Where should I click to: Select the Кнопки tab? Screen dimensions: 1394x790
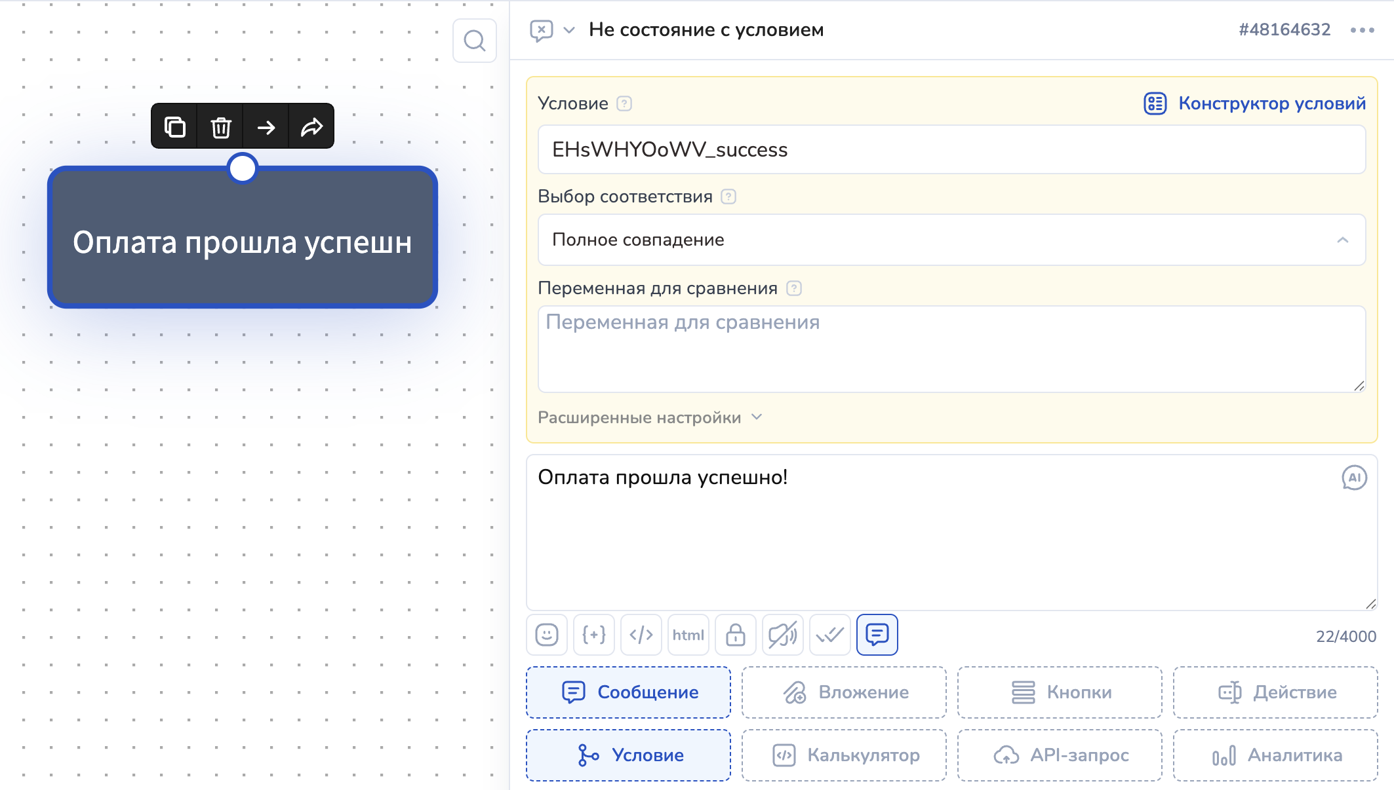1060,692
